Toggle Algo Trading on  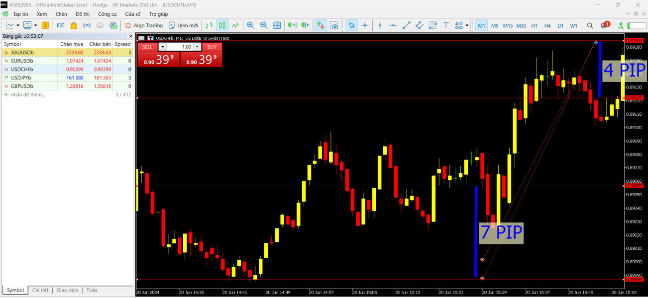[x=144, y=25]
